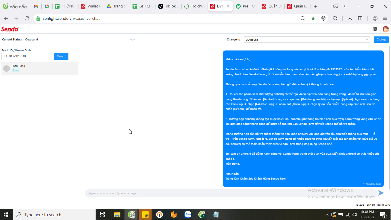Send message with paper plane icon
The image size is (391, 220).
point(381,193)
